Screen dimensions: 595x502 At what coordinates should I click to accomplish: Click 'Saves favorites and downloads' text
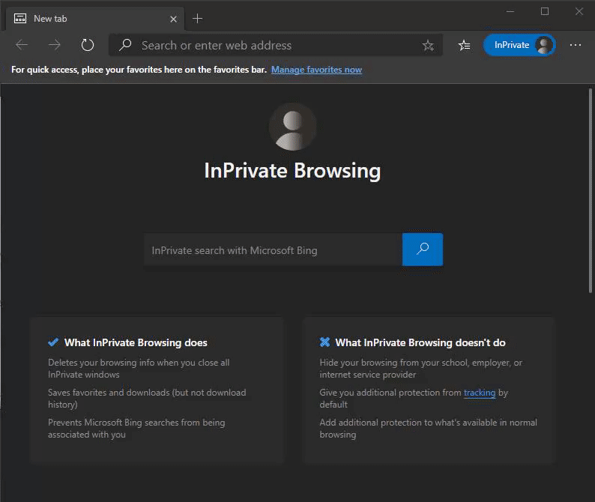pos(147,399)
